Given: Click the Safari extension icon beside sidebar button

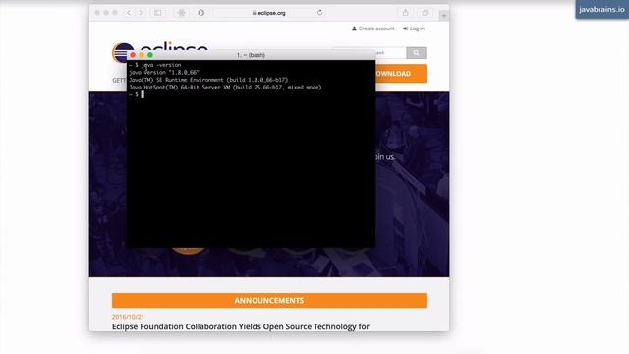Looking at the screenshot, I should pos(181,13).
